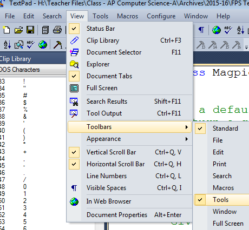Open the Window menu in menu bar

coord(196,16)
